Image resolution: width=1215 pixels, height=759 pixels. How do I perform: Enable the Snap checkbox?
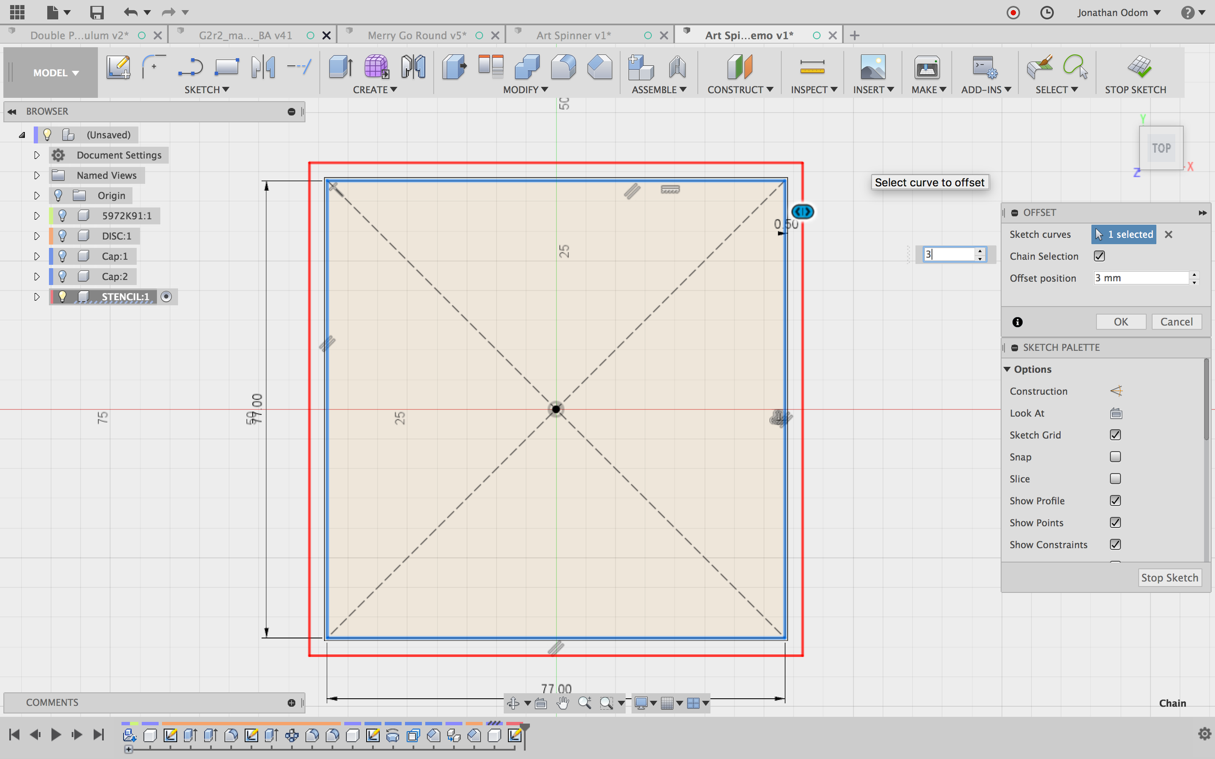[1115, 457]
